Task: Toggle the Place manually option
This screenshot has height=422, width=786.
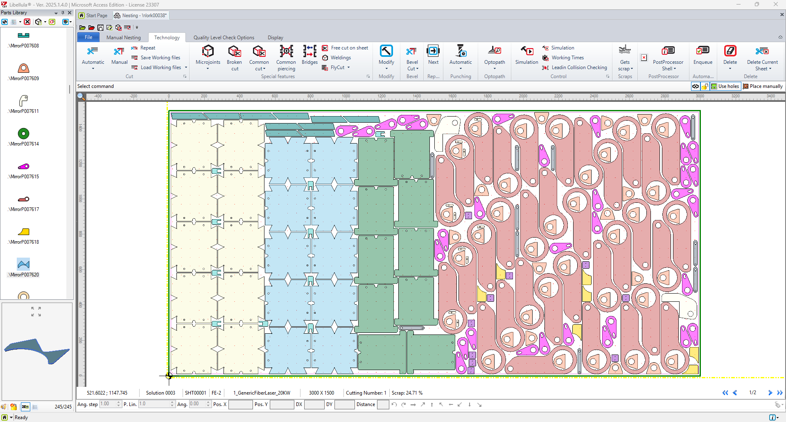Action: (x=763, y=86)
